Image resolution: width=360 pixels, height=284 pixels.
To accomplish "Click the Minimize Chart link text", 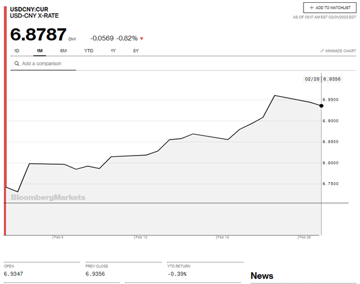I will click(341, 51).
